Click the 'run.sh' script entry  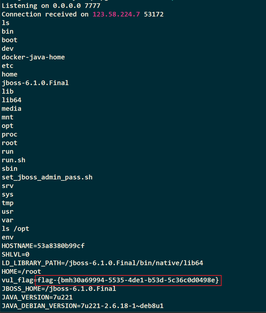(x=13, y=160)
